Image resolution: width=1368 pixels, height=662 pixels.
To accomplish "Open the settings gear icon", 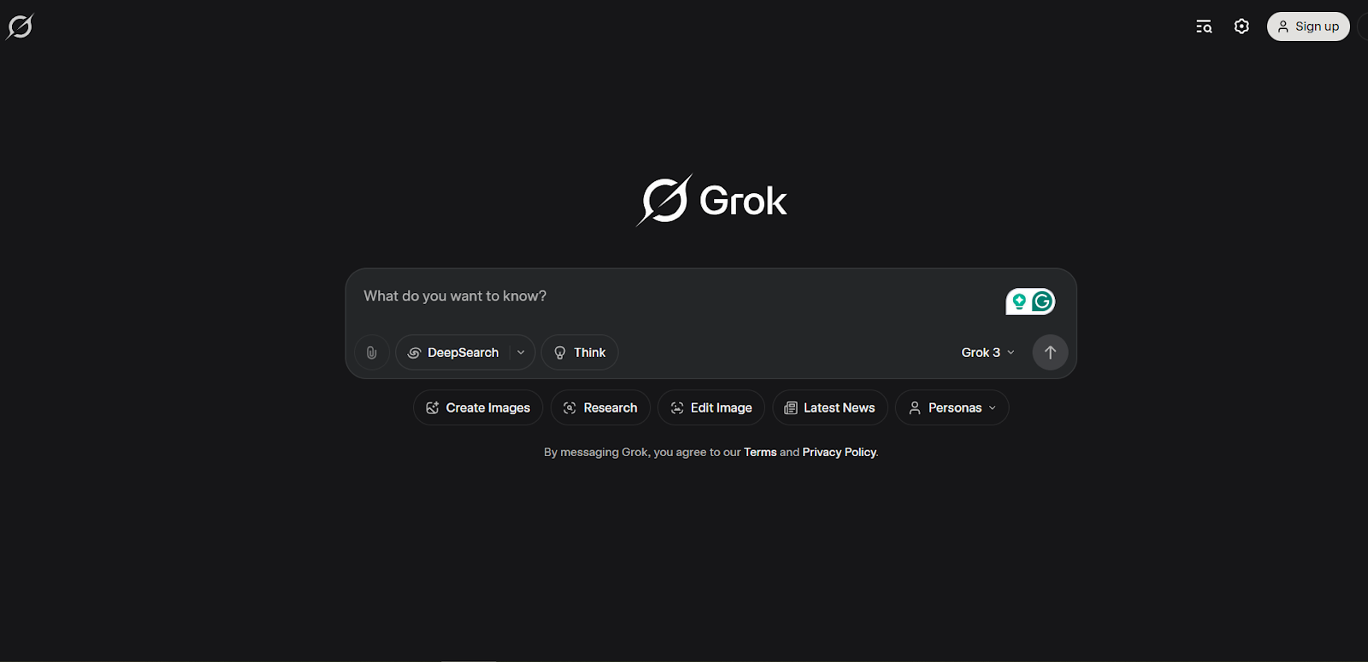I will pyautogui.click(x=1241, y=26).
